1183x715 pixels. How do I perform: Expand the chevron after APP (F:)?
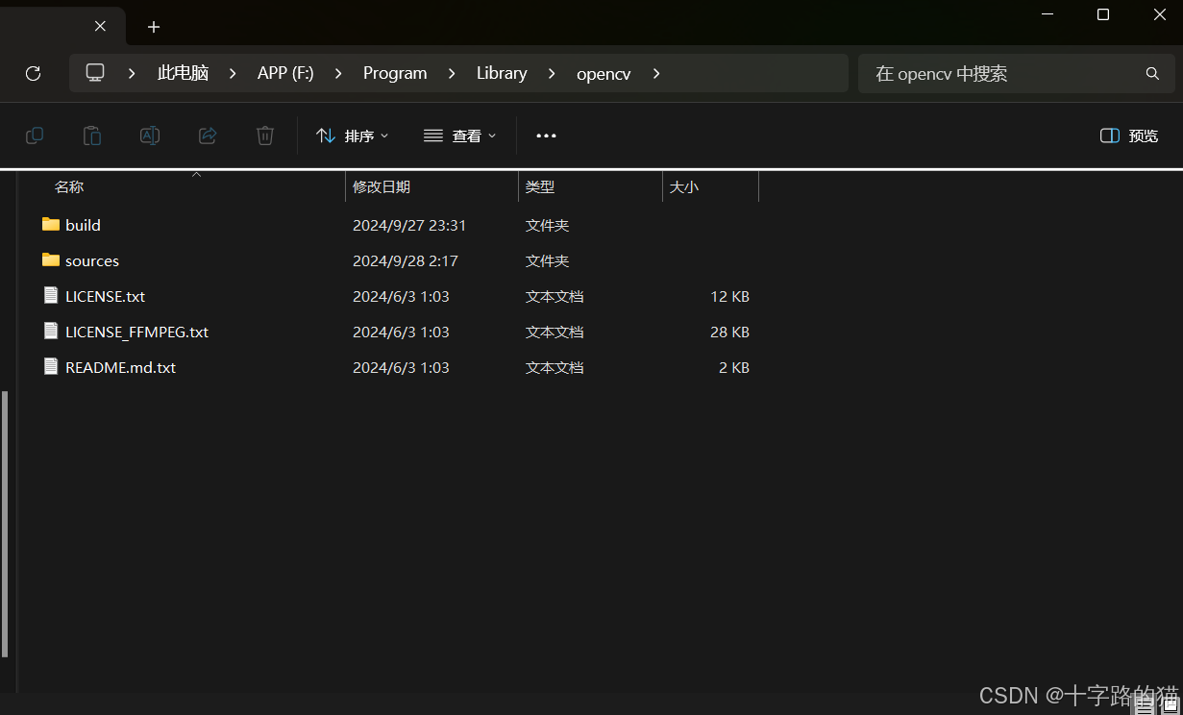point(337,73)
